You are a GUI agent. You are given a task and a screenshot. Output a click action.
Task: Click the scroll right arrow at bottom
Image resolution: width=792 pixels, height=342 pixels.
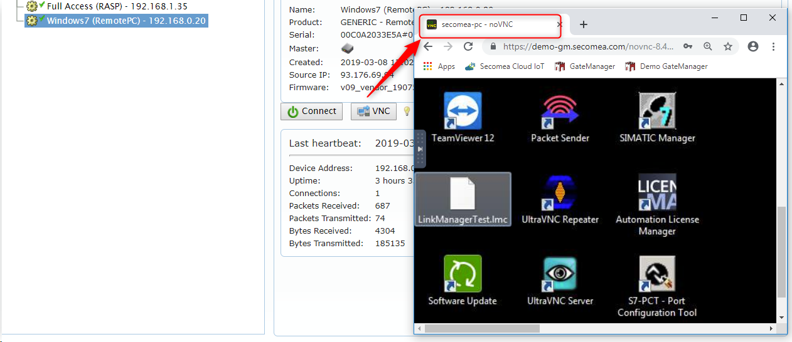770,328
